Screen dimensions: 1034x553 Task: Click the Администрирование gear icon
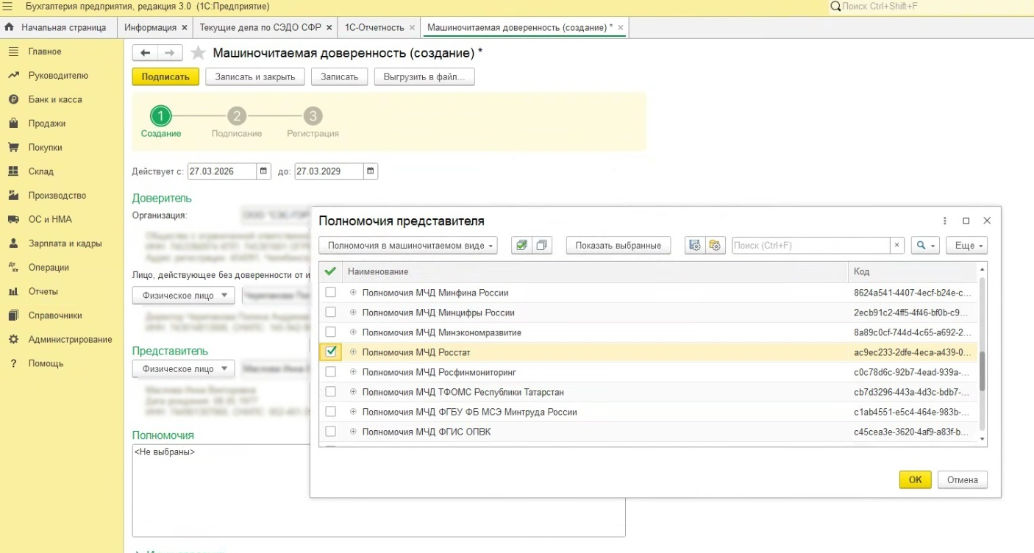click(13, 340)
